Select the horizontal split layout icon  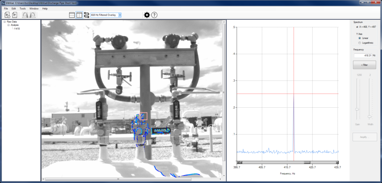72,15
